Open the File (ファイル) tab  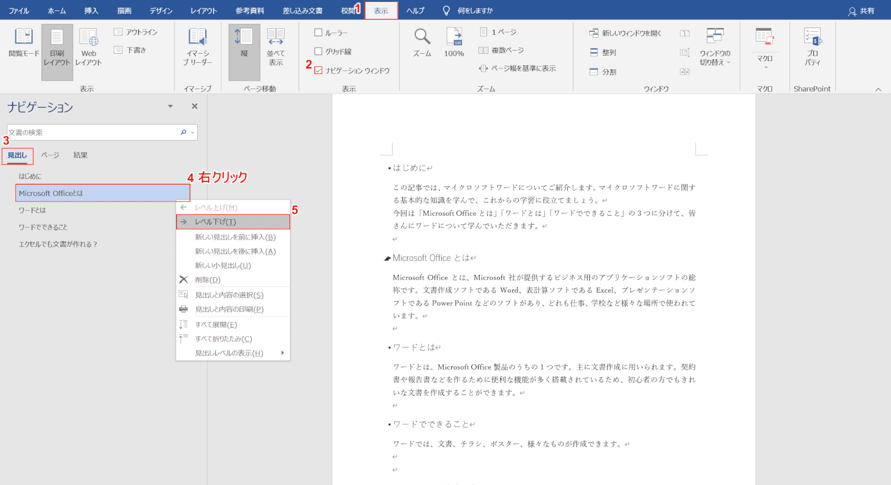[x=18, y=11]
